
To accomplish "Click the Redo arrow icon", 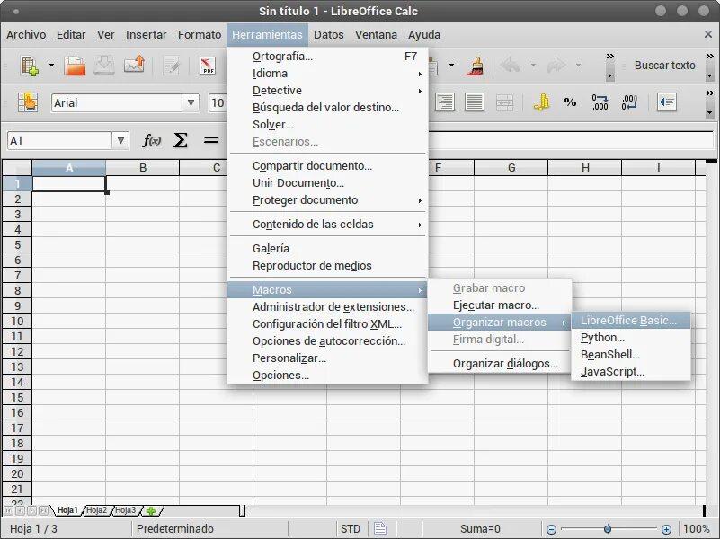I will tap(556, 66).
